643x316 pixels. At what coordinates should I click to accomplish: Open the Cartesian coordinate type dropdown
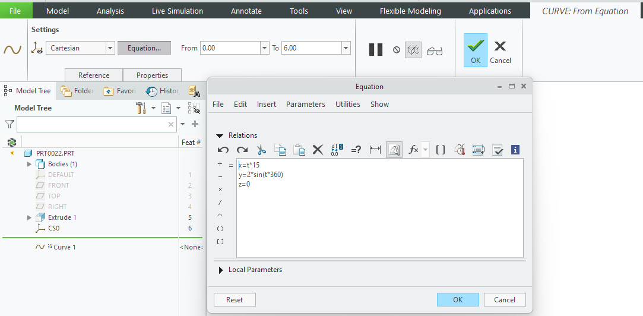(110, 48)
